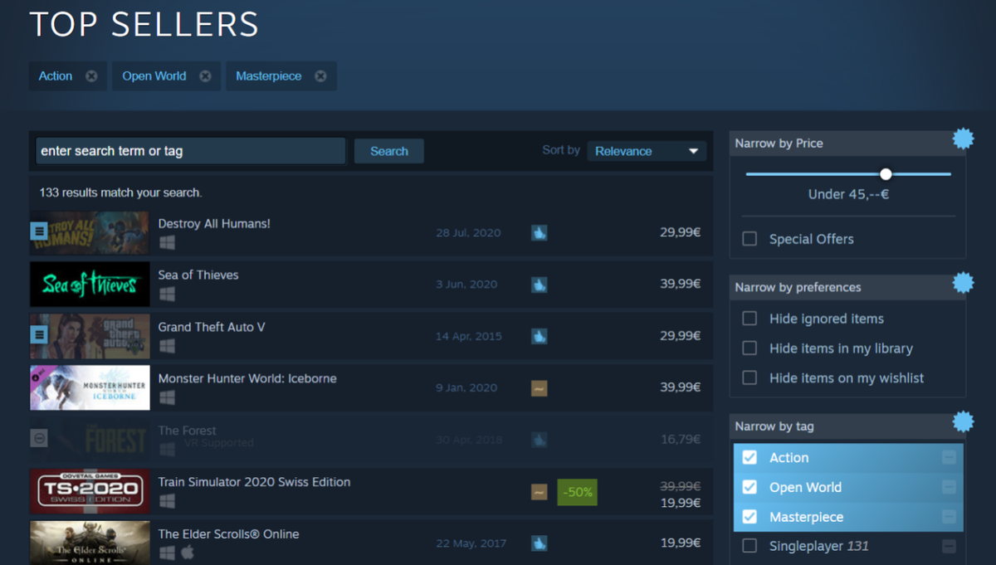Exclude the Singleplayer tag with its minus button

coord(949,547)
